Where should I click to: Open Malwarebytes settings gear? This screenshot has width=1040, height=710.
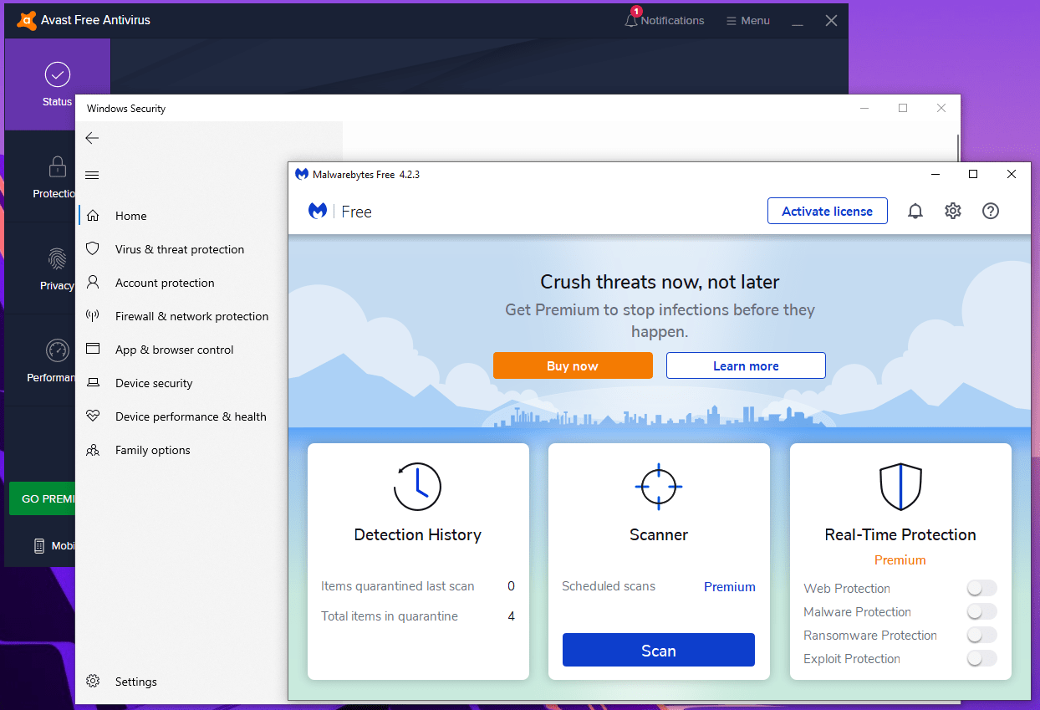[953, 212]
